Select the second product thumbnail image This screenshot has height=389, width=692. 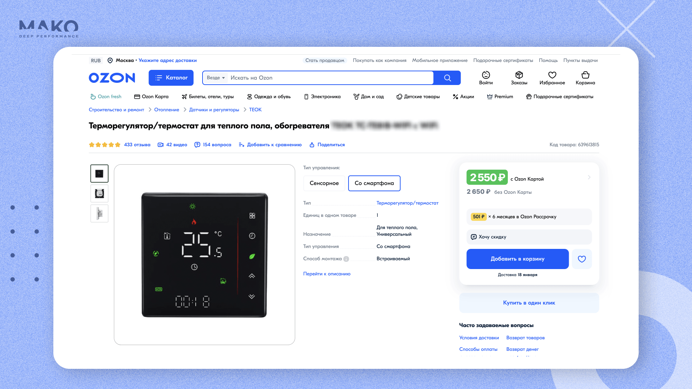pyautogui.click(x=99, y=194)
